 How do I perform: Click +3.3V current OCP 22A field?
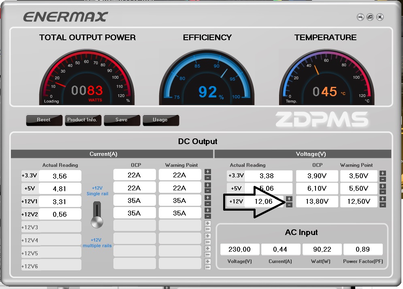tap(134, 175)
